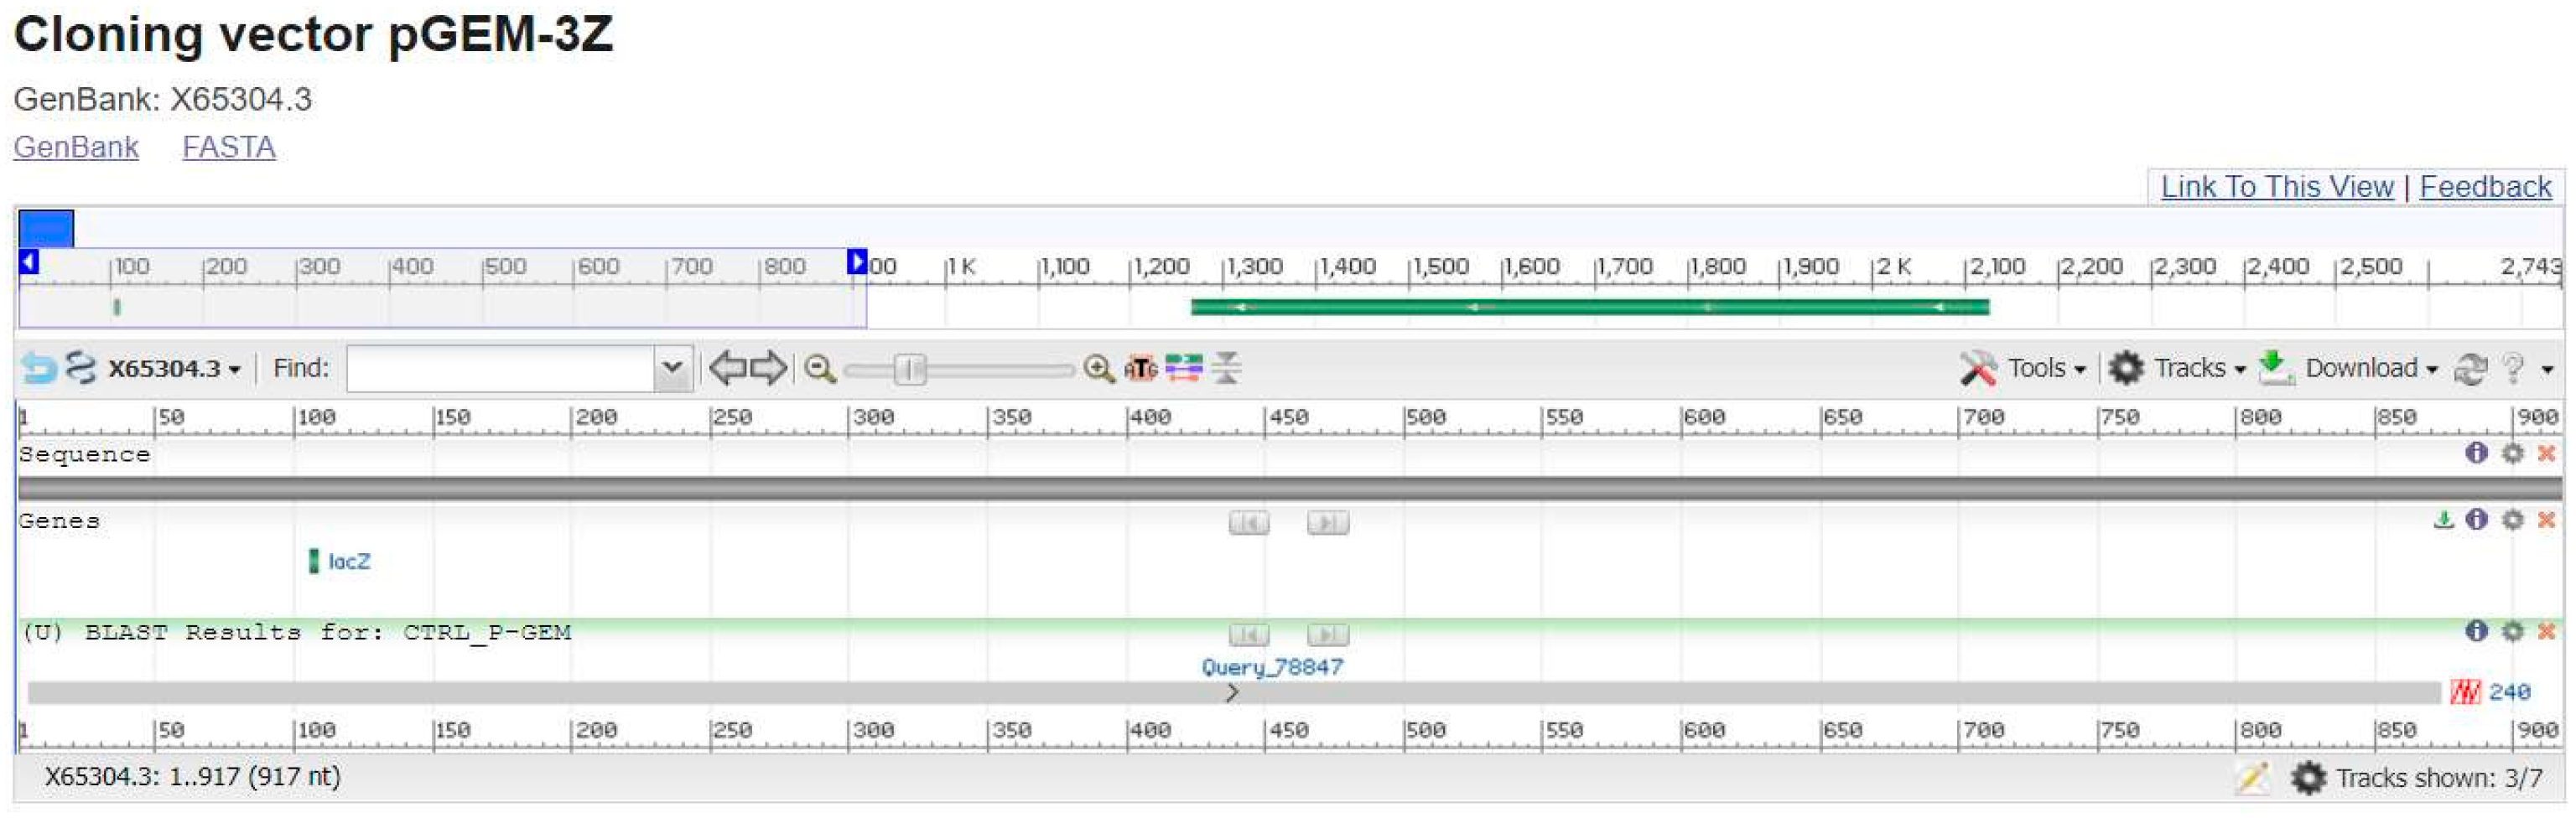This screenshot has height=818, width=2576.
Task: Close the BLAST Results track
Action: click(2546, 631)
